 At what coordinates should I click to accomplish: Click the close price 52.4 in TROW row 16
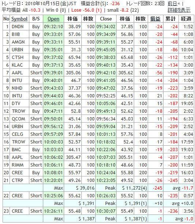click(128, 142)
